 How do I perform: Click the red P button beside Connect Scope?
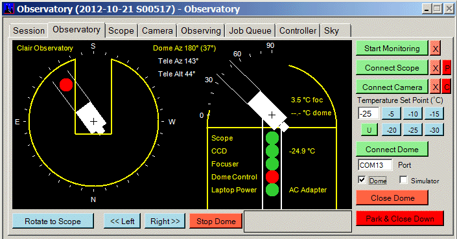pyautogui.click(x=447, y=68)
